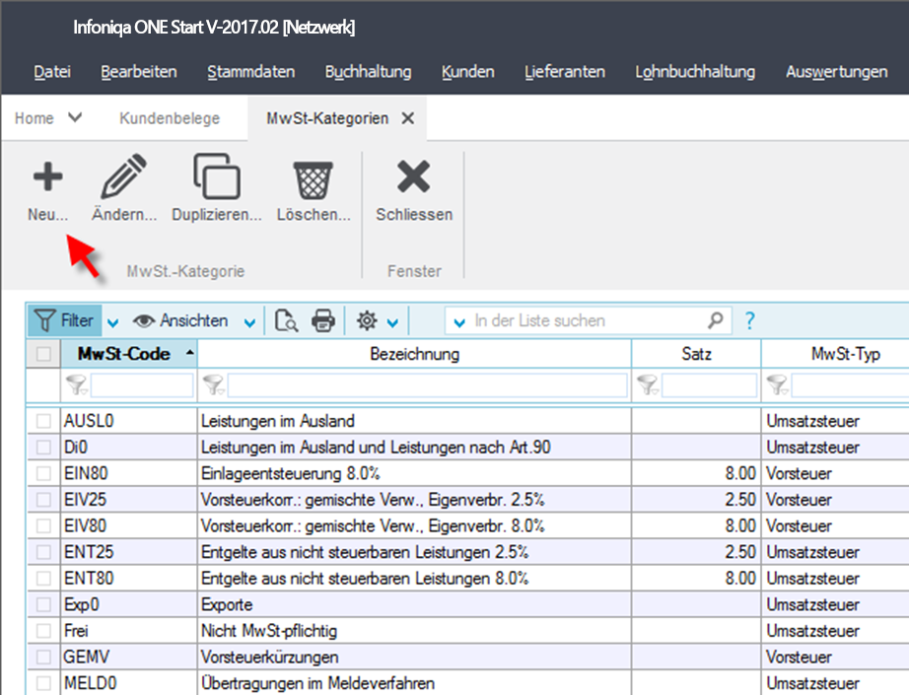The image size is (909, 695).
Task: Expand the gear settings dropdown arrow
Action: pyautogui.click(x=392, y=321)
